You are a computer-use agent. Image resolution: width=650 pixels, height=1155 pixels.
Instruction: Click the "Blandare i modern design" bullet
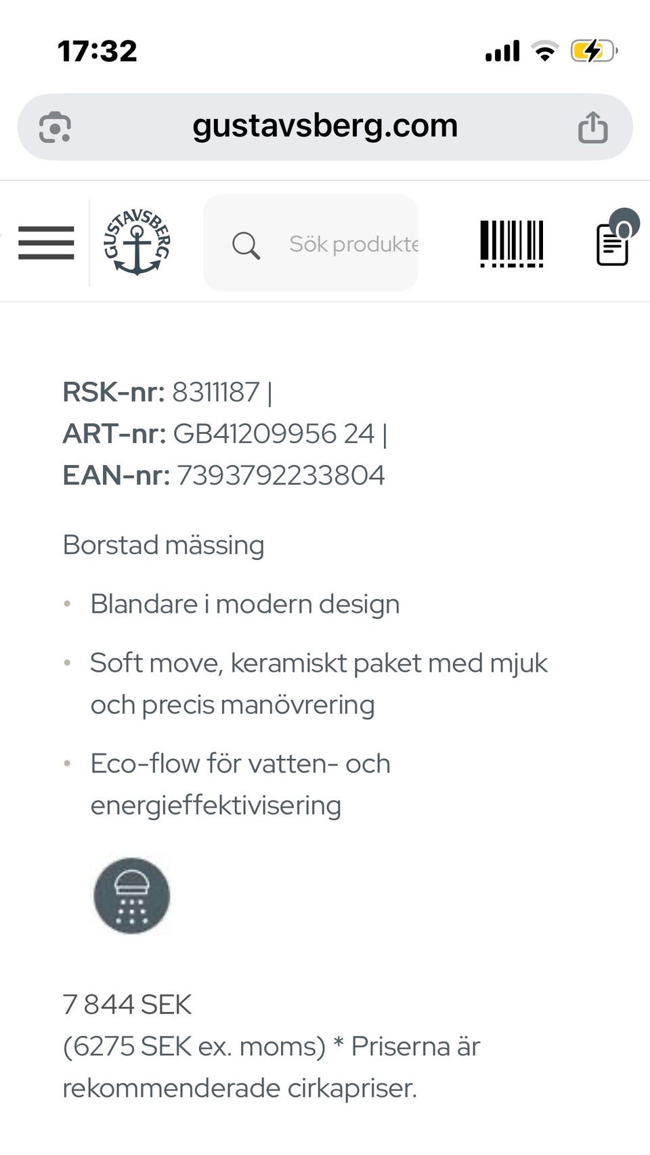[x=244, y=604]
